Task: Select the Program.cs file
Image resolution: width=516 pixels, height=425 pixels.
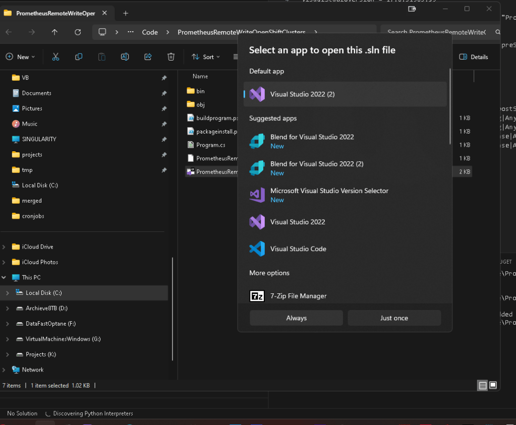Action: 211,145
